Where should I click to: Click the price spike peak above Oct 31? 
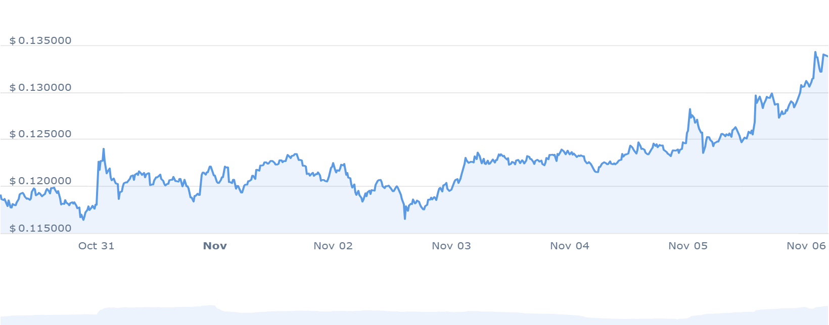(x=104, y=149)
